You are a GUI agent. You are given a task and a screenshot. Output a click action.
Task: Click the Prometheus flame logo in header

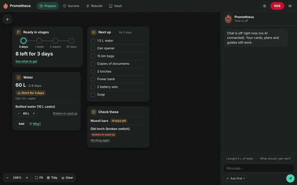6,6
